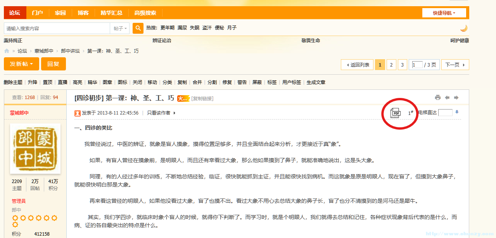Go to next thread via right arrow icon
The image size is (496, 238).
456,98
